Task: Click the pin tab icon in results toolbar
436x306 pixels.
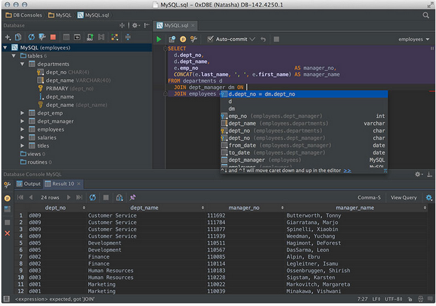Action: coord(133,198)
